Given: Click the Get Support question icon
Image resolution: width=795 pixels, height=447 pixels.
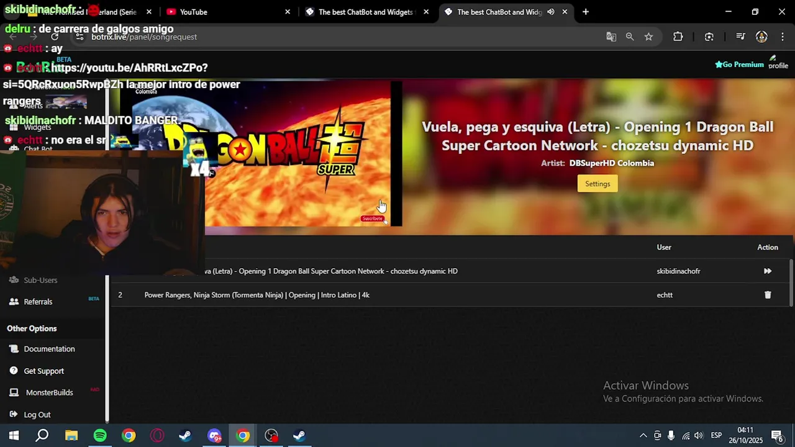Looking at the screenshot, I should 14,371.
